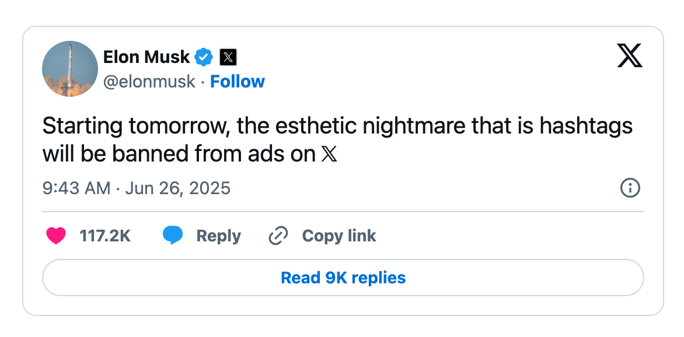Open the Elon Musk display name link
Screen dimensions: 684x337
coord(146,57)
